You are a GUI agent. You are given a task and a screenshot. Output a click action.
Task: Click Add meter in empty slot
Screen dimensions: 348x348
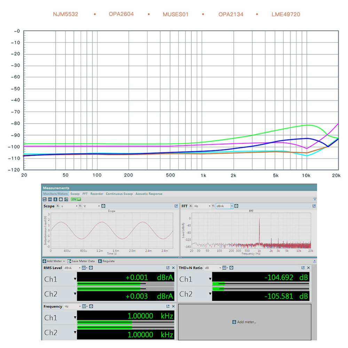click(x=244, y=322)
